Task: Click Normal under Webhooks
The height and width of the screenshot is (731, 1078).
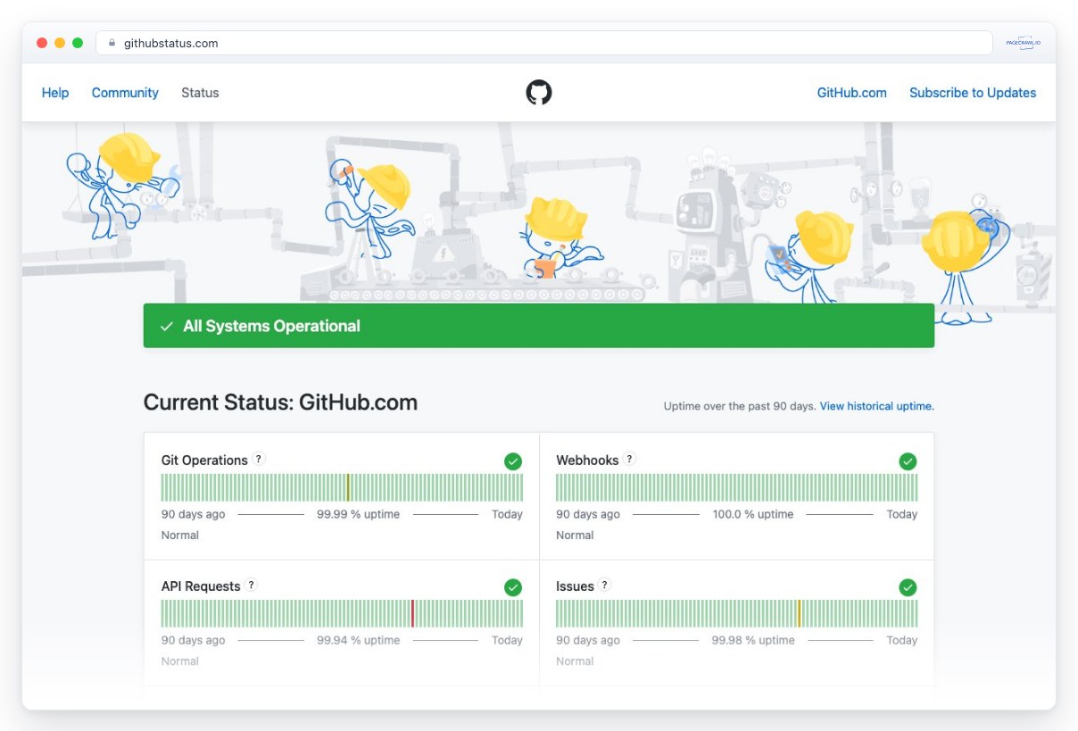Action: 575,536
